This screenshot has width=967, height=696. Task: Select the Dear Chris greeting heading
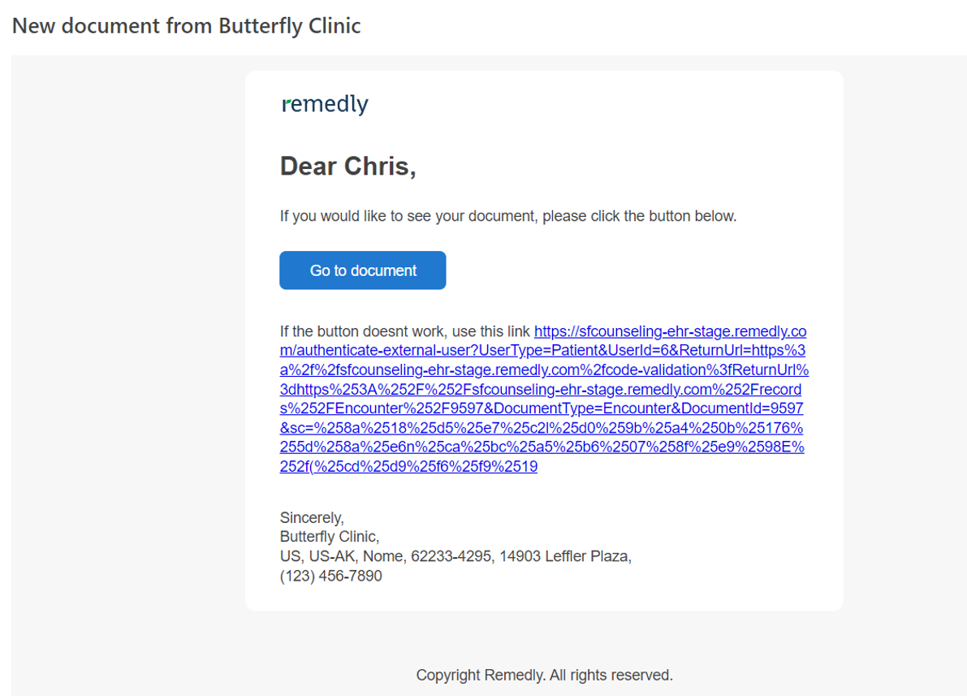pyautogui.click(x=348, y=166)
